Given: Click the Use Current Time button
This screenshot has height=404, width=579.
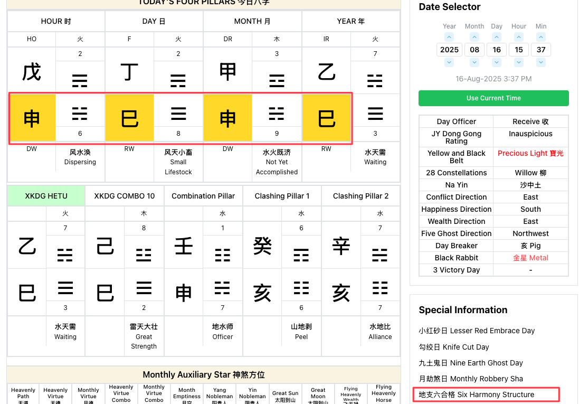Looking at the screenshot, I should [x=493, y=98].
